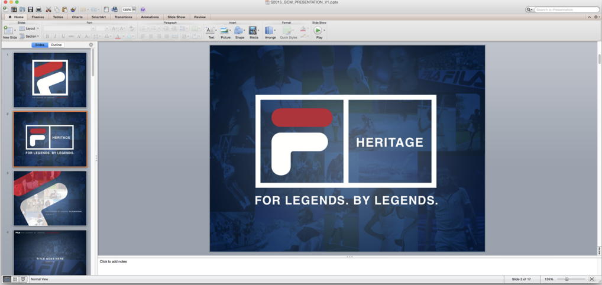Select the Slides panel button
The width and height of the screenshot is (602, 285).
[x=40, y=45]
